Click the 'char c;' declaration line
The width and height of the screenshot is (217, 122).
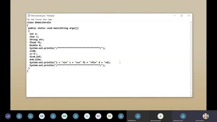click(34, 37)
